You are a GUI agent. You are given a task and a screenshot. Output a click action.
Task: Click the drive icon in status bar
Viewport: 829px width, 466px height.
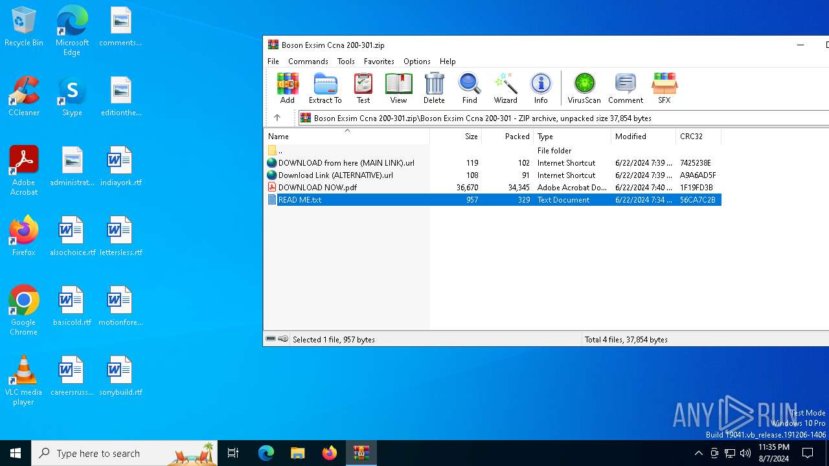pyautogui.click(x=271, y=339)
